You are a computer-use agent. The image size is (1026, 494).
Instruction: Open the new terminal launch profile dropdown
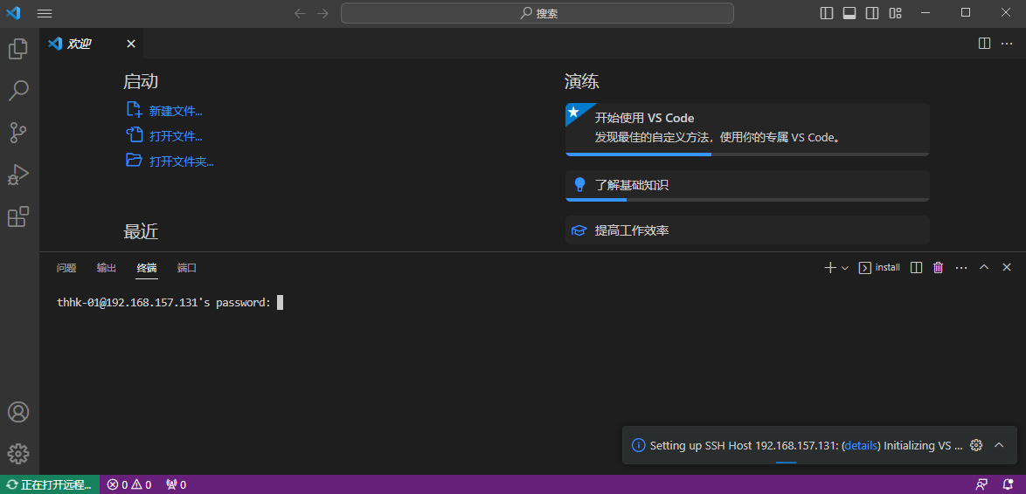845,267
